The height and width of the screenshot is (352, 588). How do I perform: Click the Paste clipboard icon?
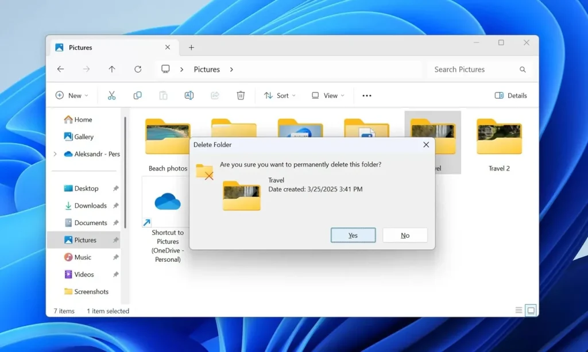163,95
